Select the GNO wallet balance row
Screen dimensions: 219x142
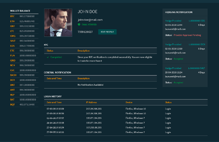(x=24, y=60)
